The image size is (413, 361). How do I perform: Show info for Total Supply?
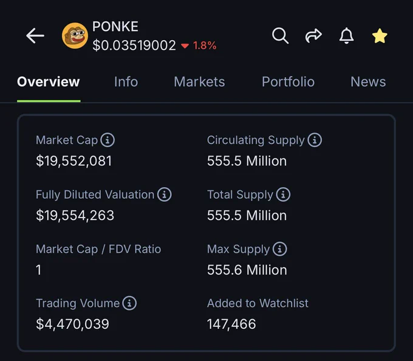[x=283, y=194]
